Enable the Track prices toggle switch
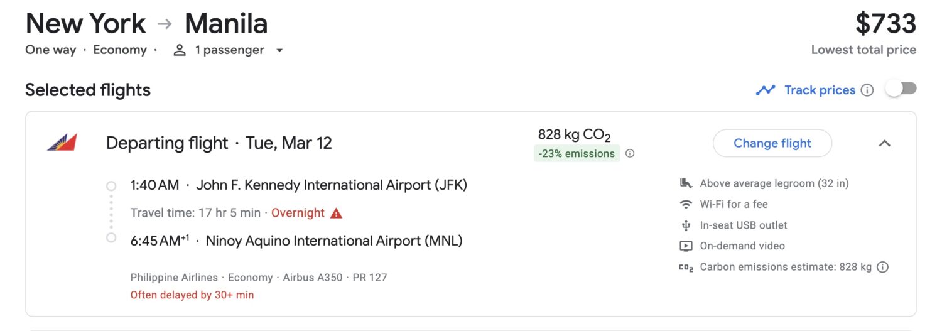The image size is (942, 331). [x=901, y=89]
